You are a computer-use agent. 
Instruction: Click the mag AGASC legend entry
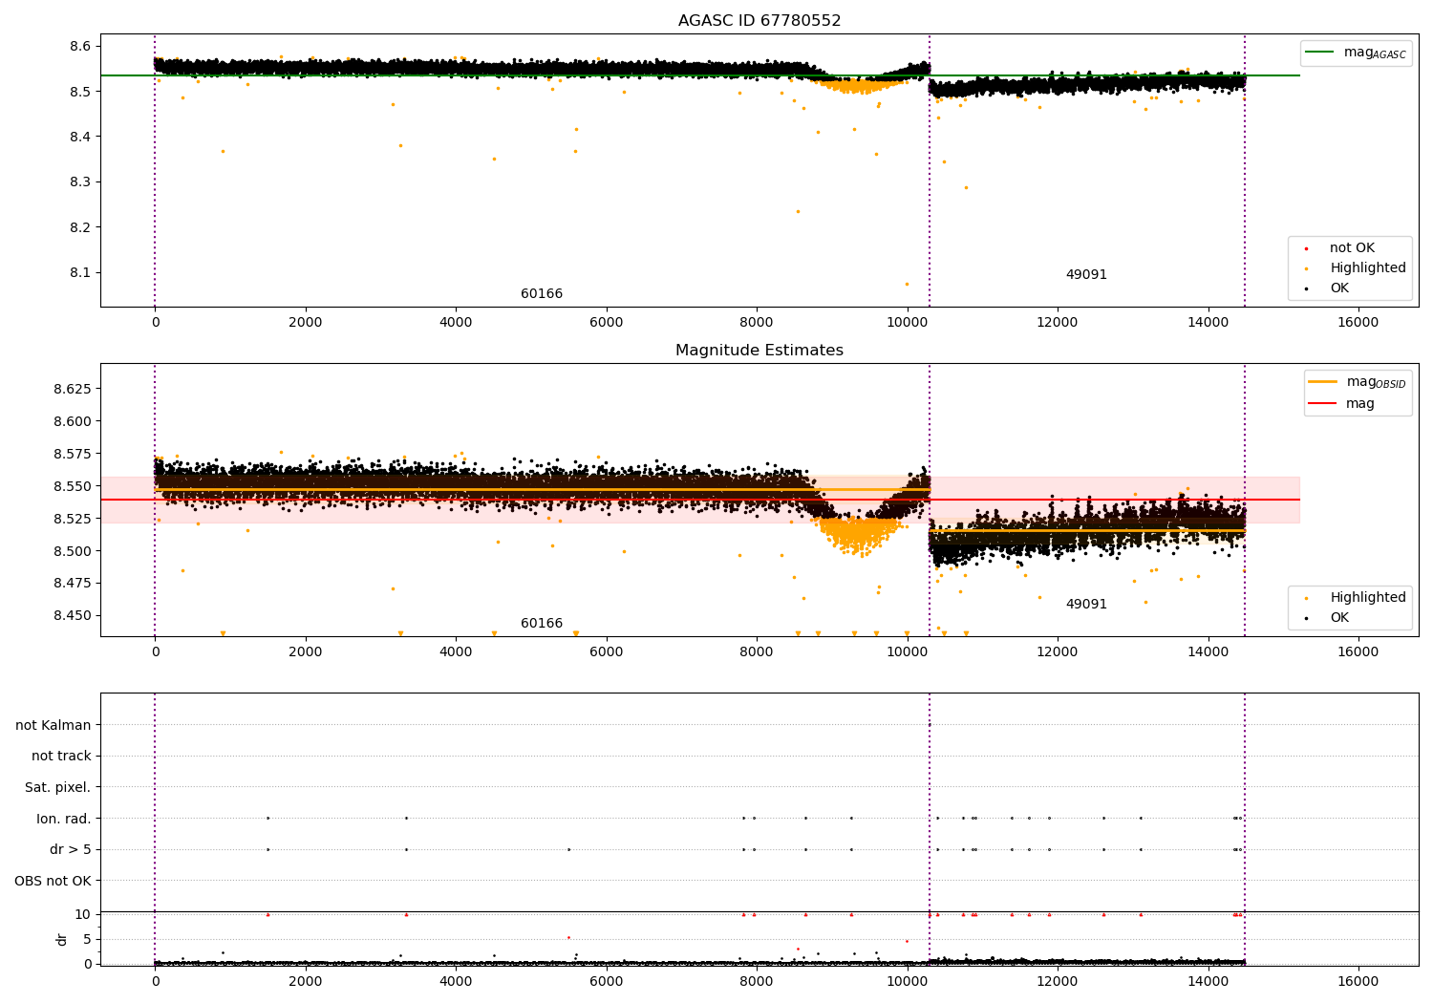point(1375,53)
